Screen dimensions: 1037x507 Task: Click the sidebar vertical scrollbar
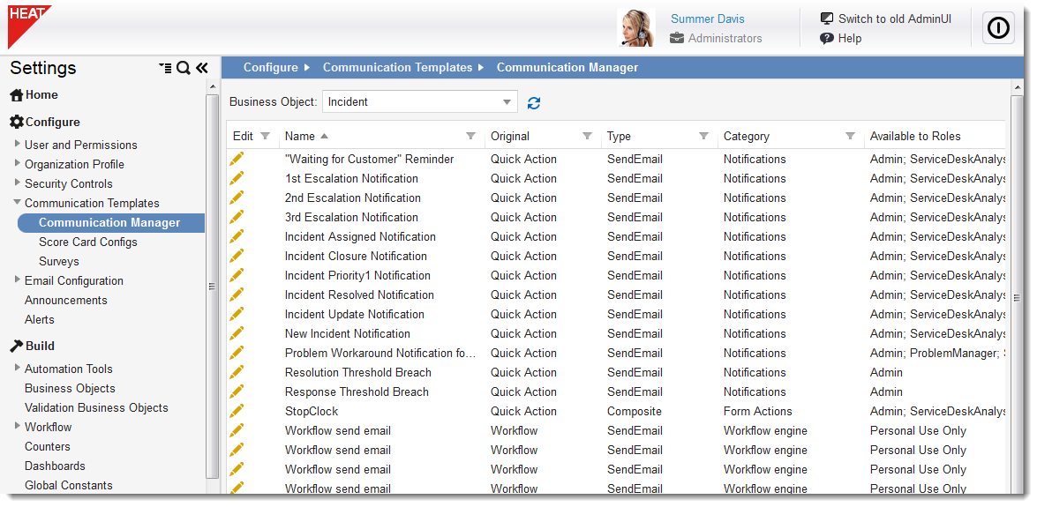213,287
